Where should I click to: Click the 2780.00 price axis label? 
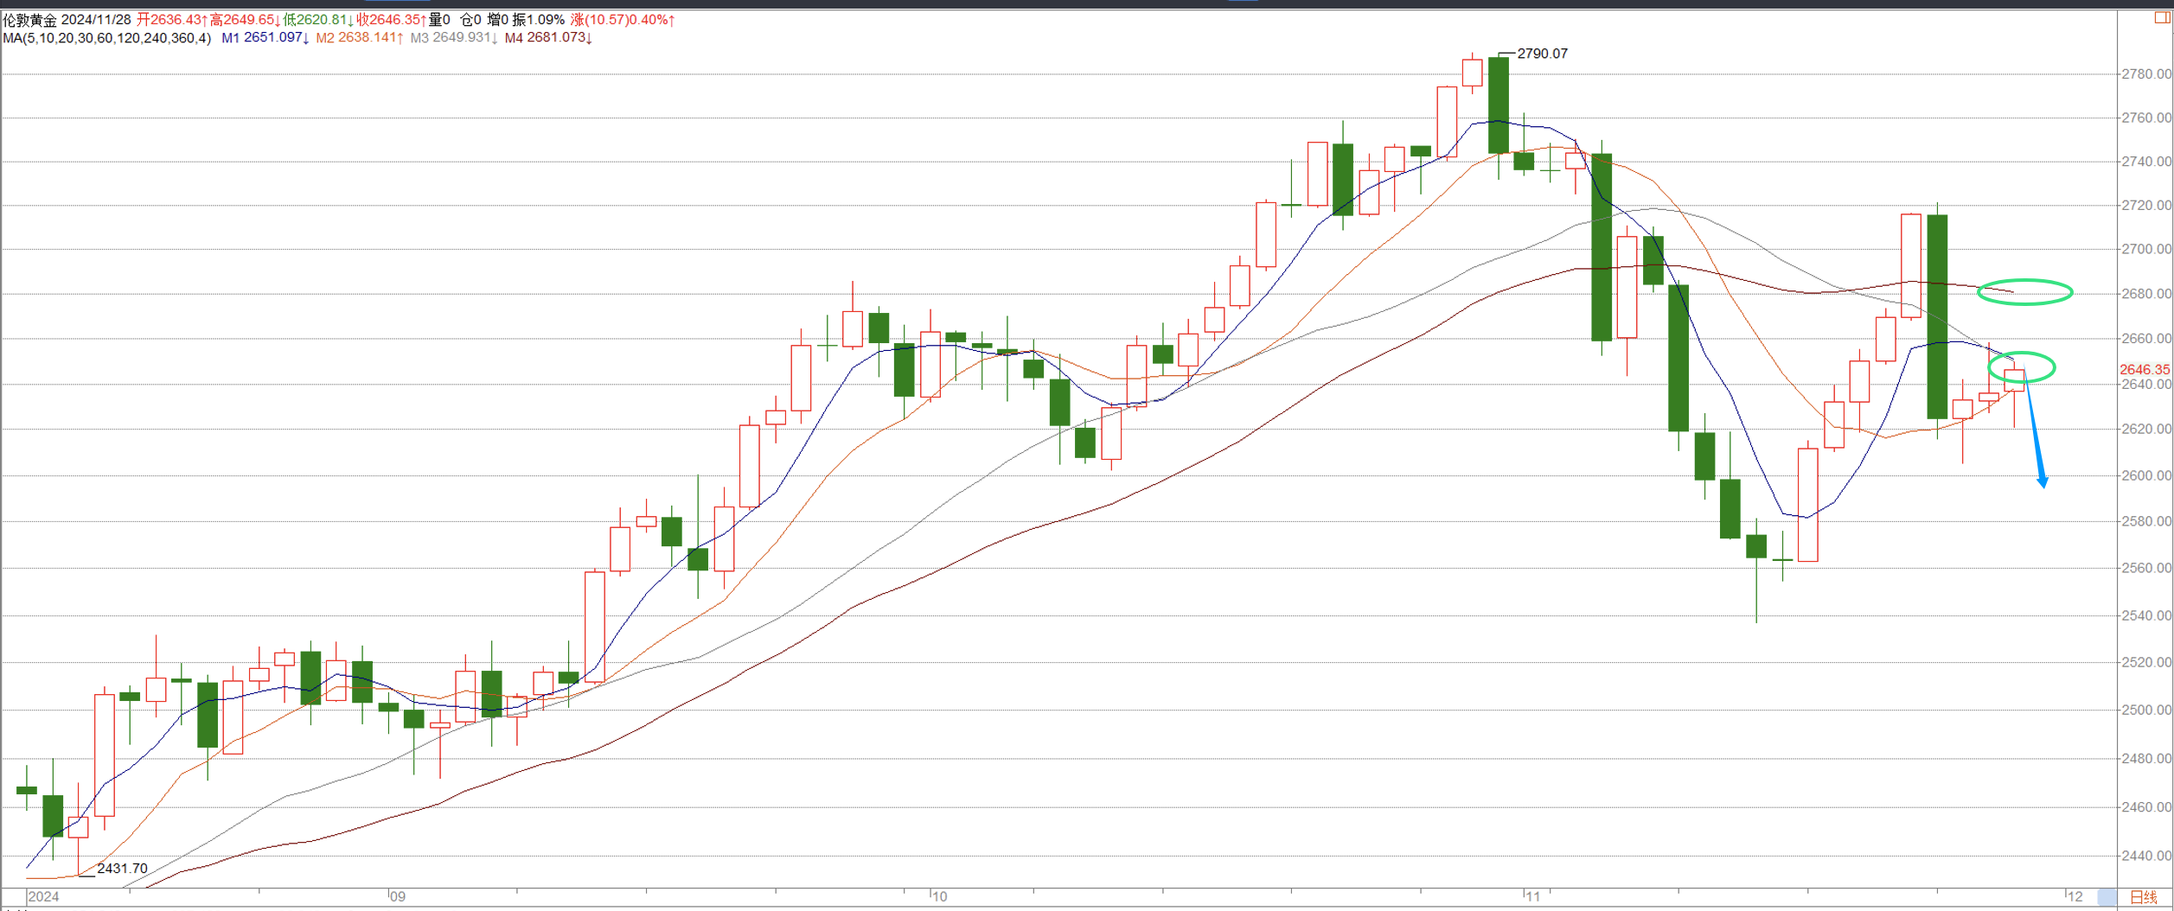point(2146,74)
